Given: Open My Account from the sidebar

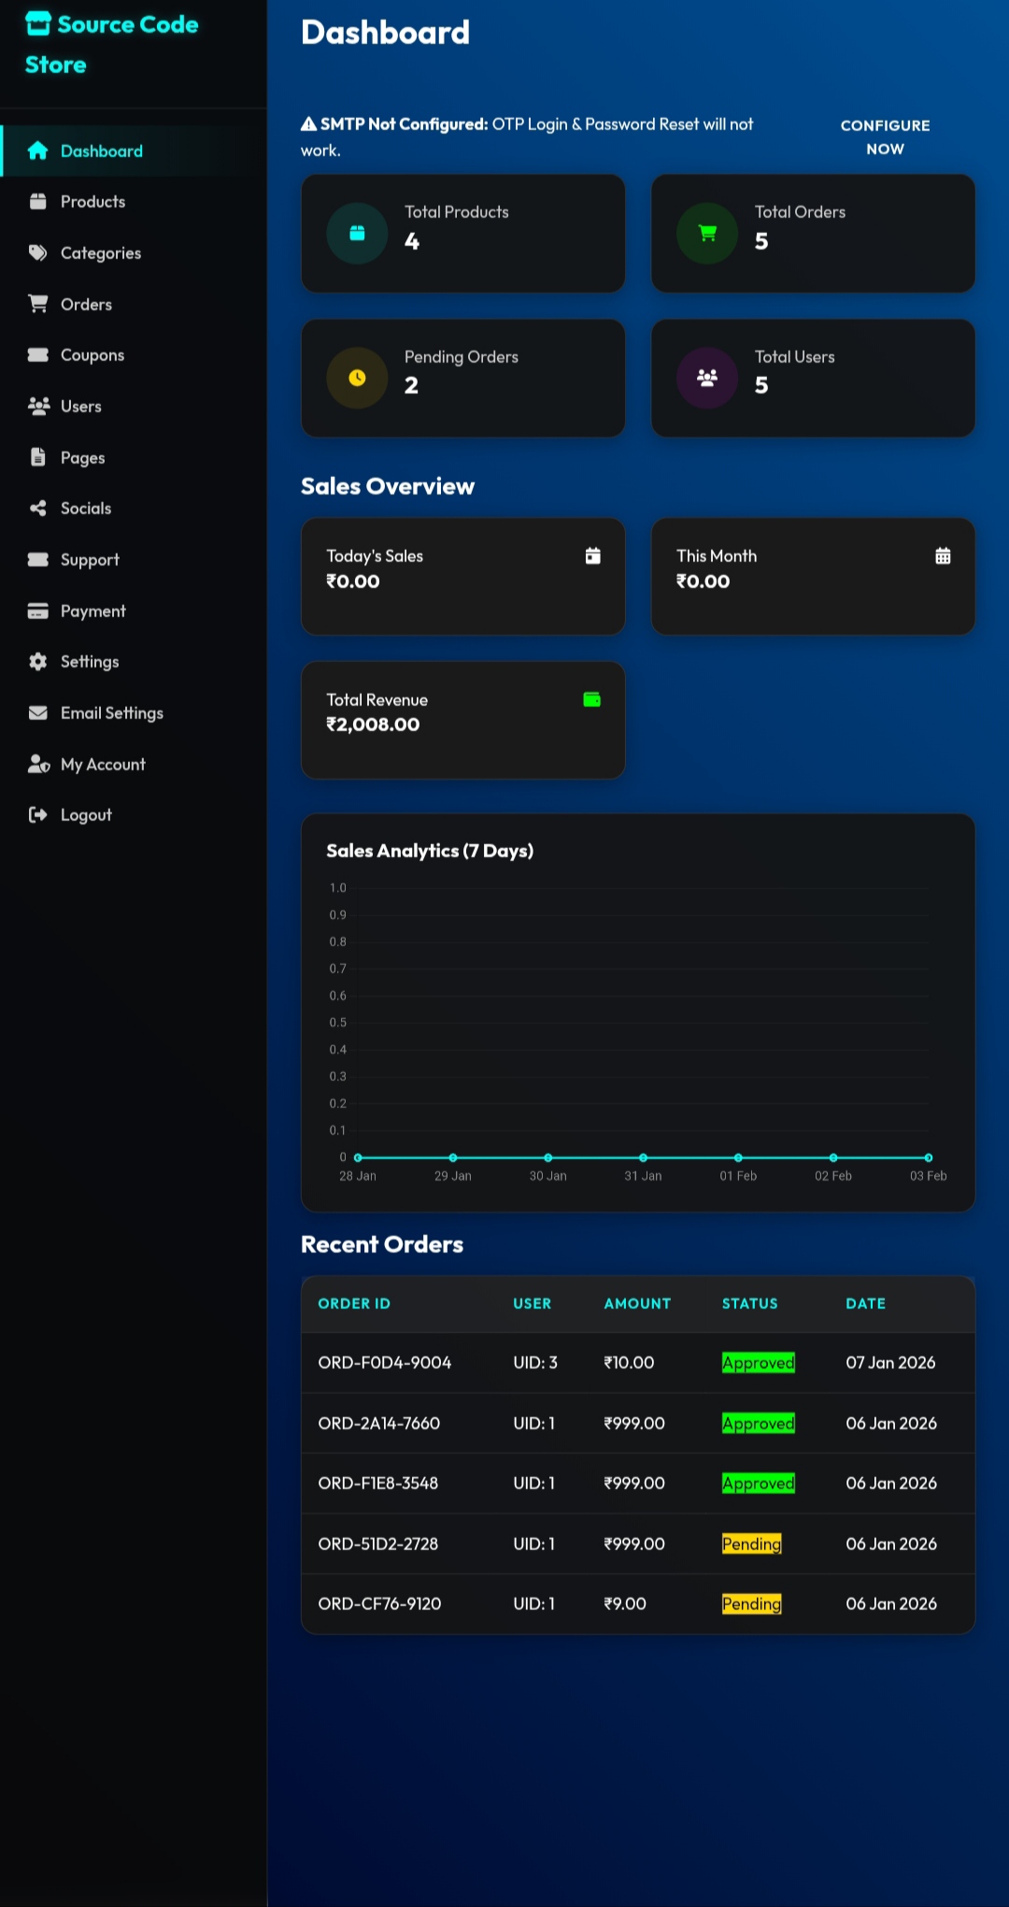Looking at the screenshot, I should click(x=134, y=764).
